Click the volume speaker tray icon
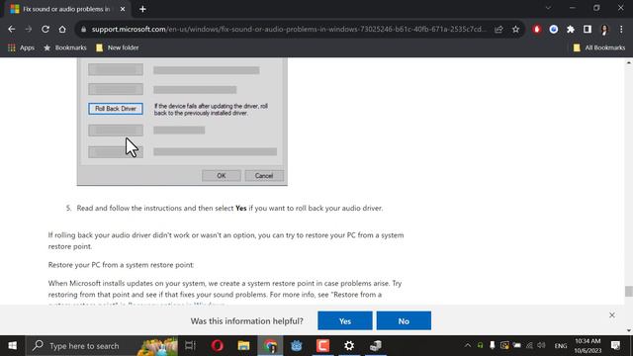Screen dimensions: 633x356 [x=541, y=345]
